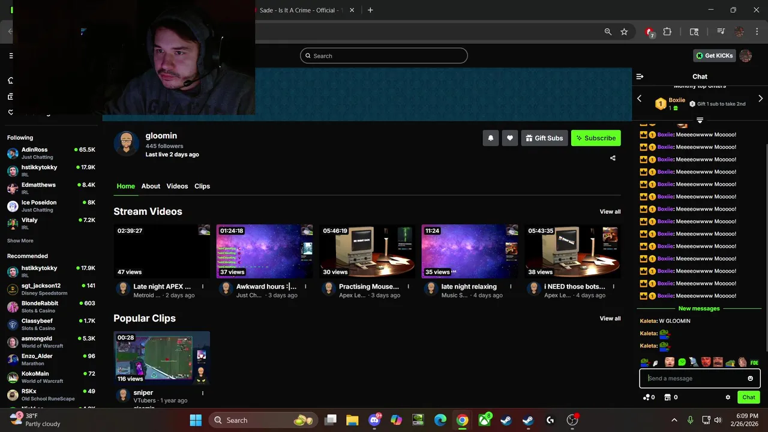Open options menu for Practising Mouse video
768x432 pixels.
(x=408, y=287)
